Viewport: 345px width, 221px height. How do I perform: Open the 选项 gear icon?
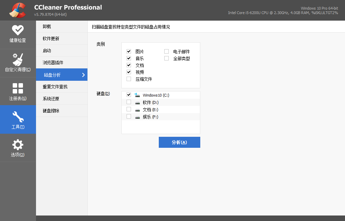pos(18,145)
